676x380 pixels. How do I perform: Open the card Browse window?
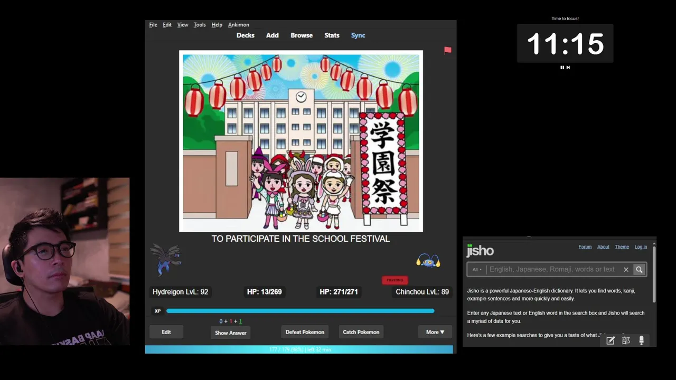(x=302, y=35)
